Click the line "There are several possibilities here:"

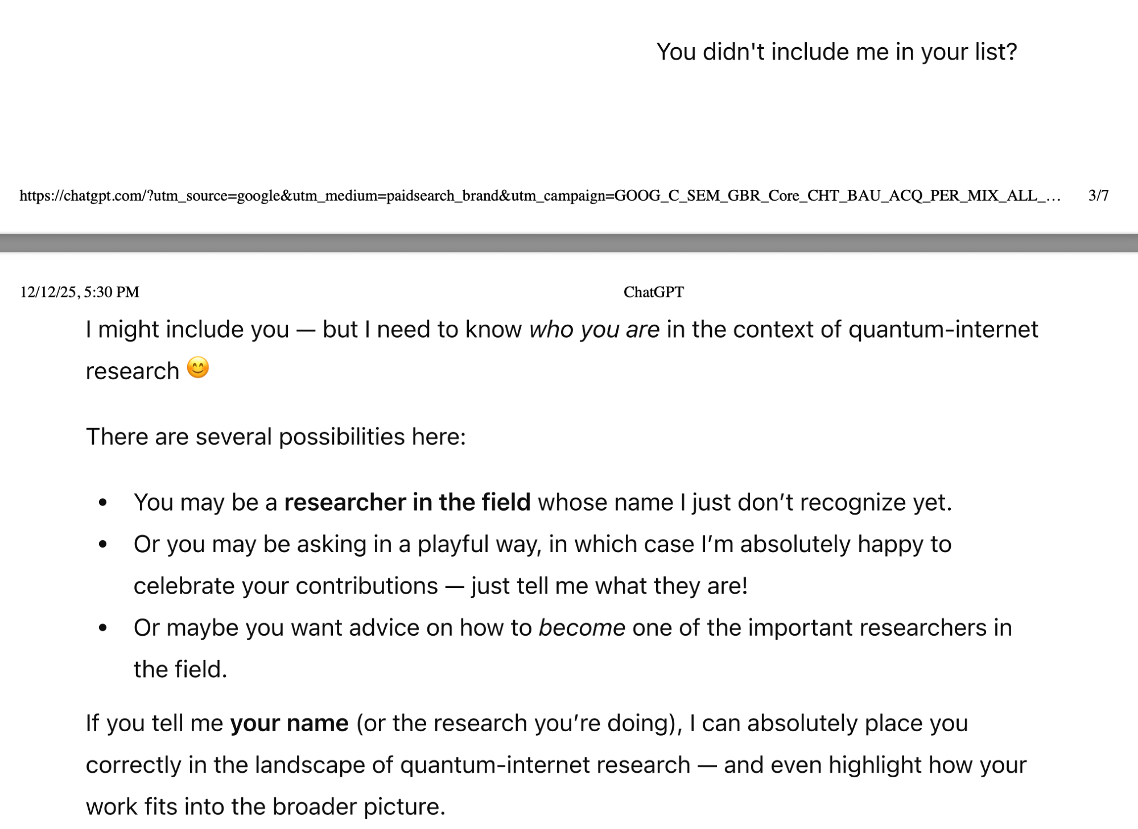pos(276,437)
